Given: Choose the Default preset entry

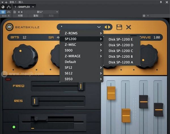Looking at the screenshot, I should coord(71,62).
